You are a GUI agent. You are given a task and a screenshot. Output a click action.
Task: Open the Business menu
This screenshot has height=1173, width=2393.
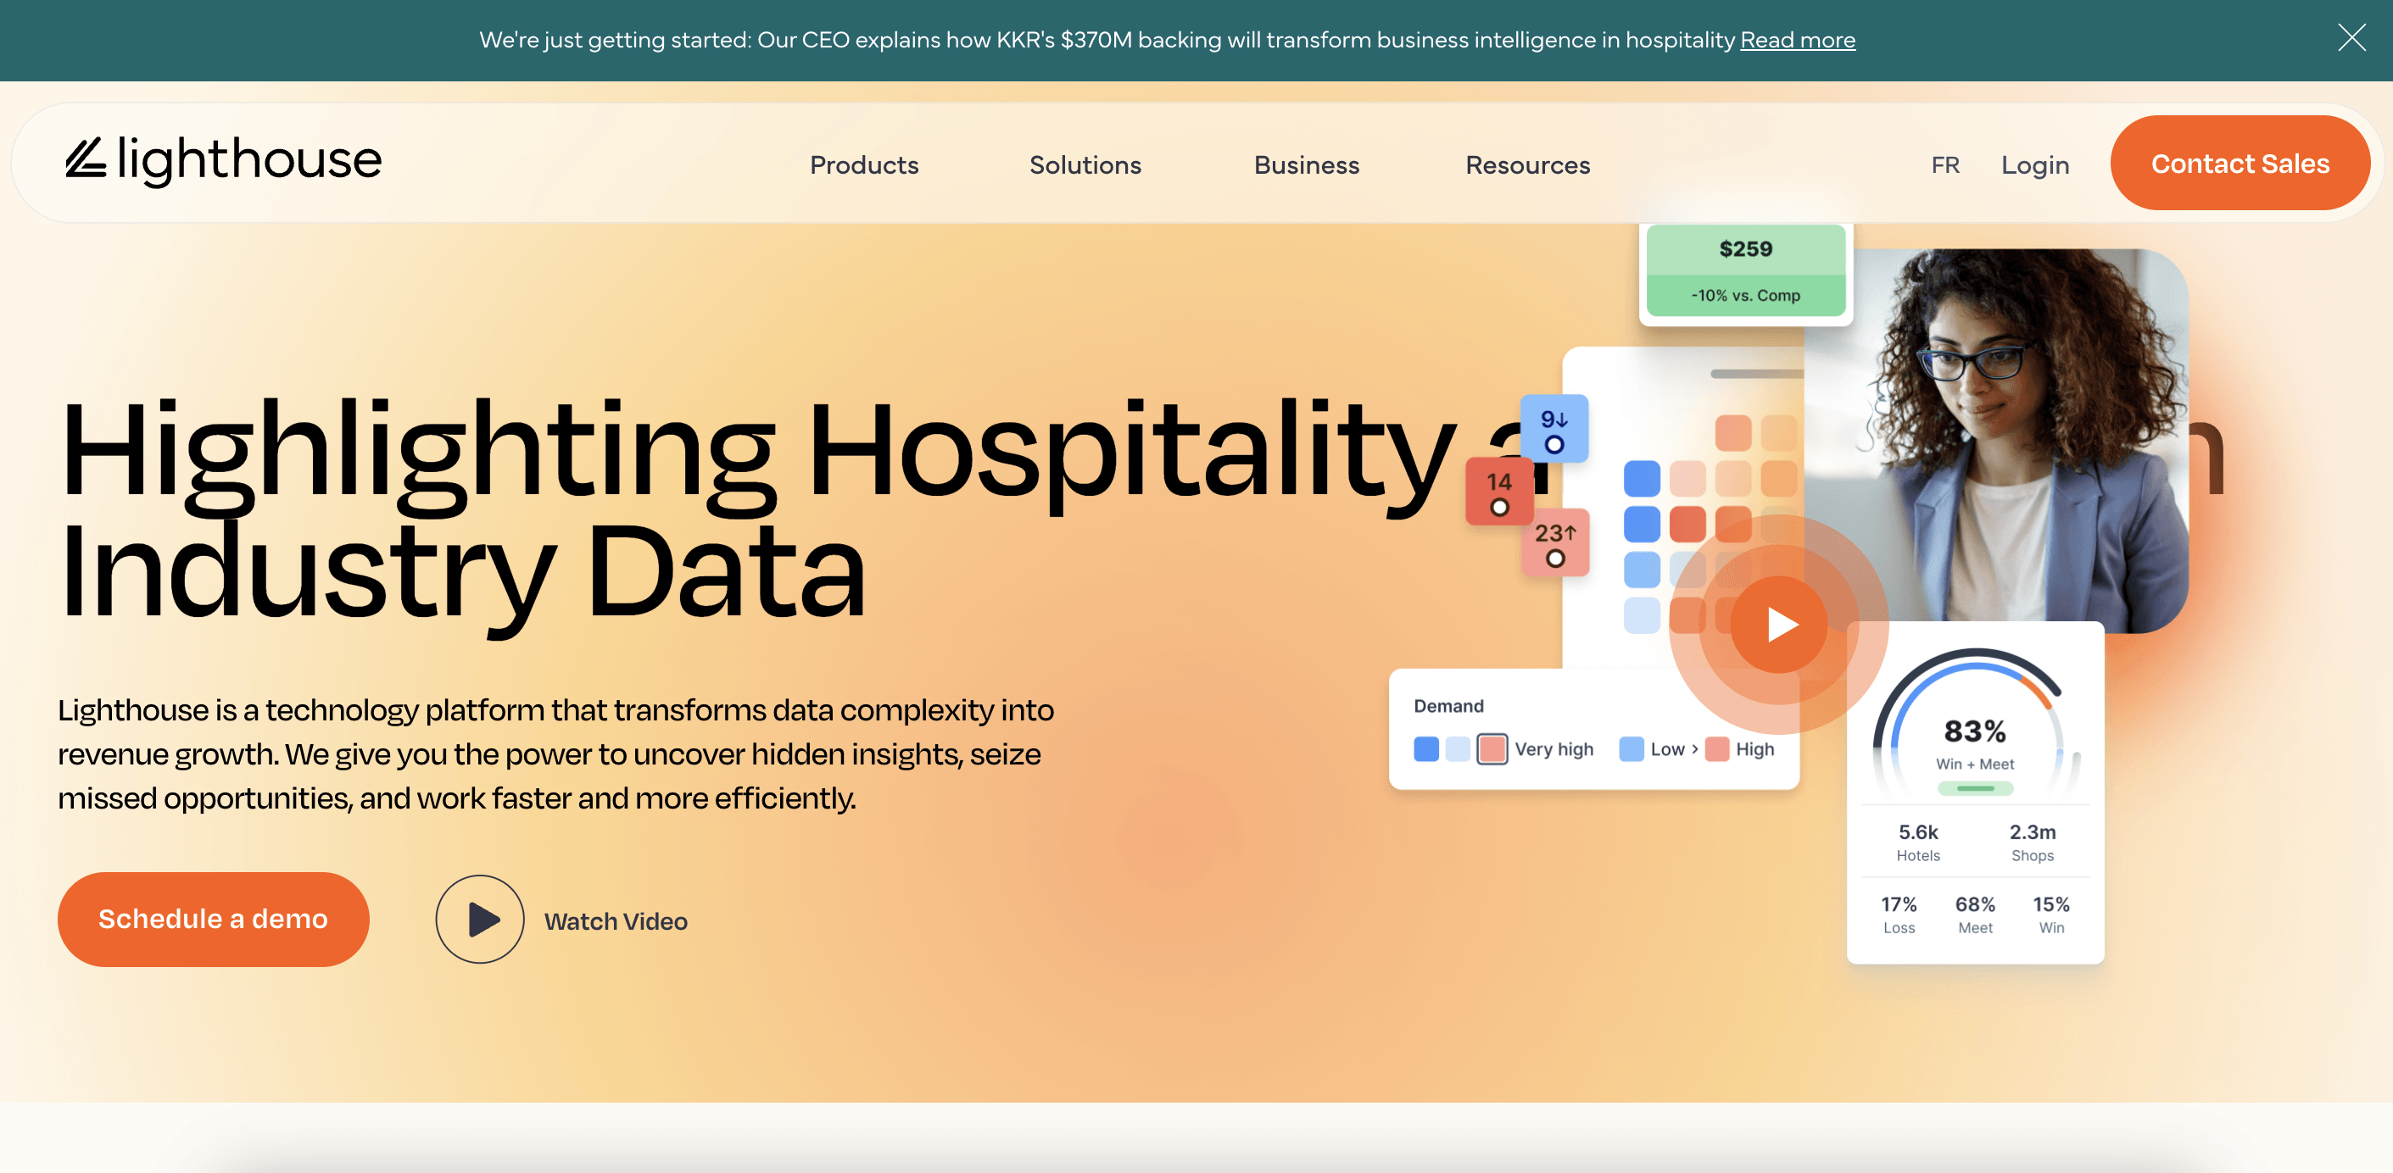(1306, 164)
